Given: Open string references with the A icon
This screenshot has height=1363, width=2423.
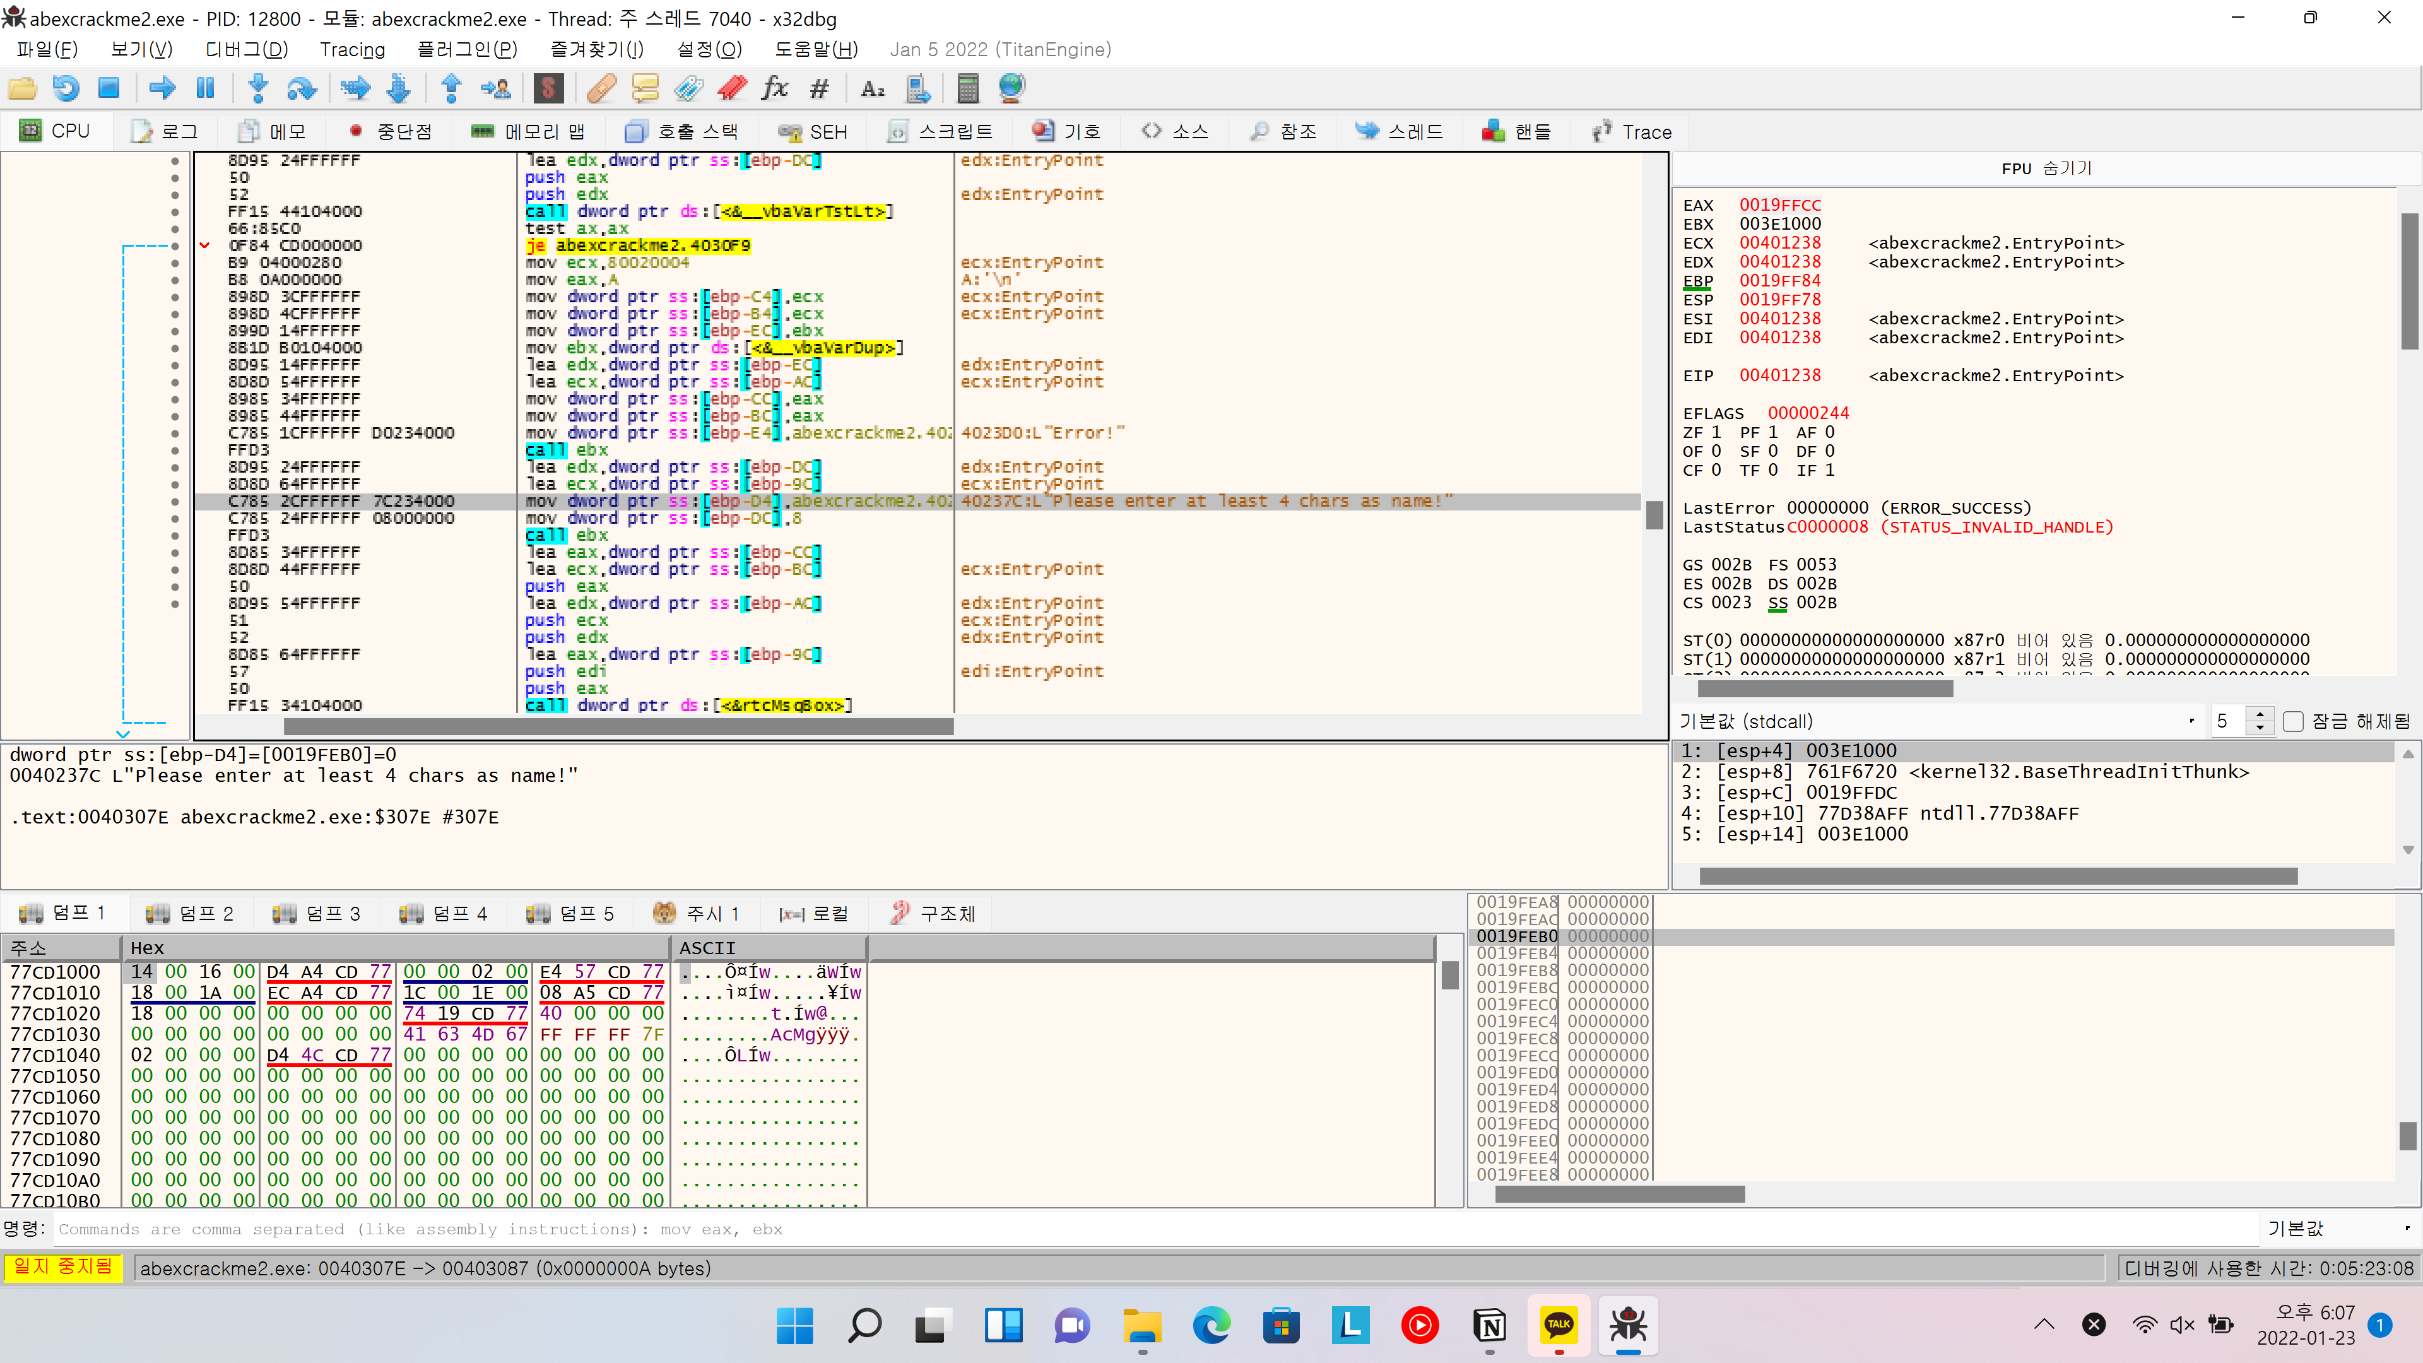Looking at the screenshot, I should click(873, 88).
